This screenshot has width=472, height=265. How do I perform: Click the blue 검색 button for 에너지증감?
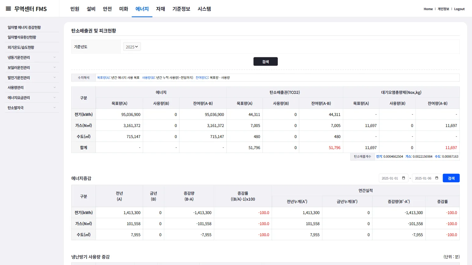(x=451, y=178)
